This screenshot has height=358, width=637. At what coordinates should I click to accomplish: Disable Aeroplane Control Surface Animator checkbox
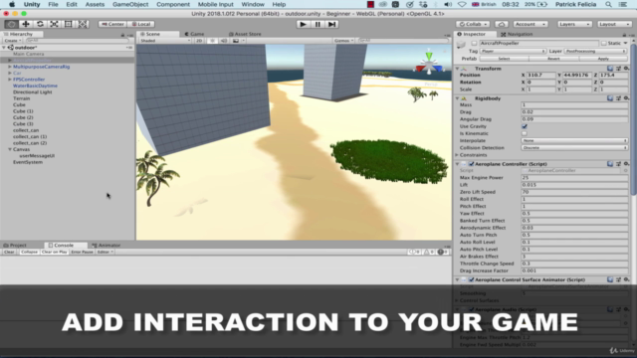click(x=471, y=279)
